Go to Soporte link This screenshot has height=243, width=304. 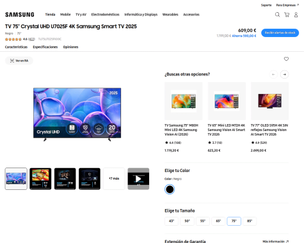266,5
